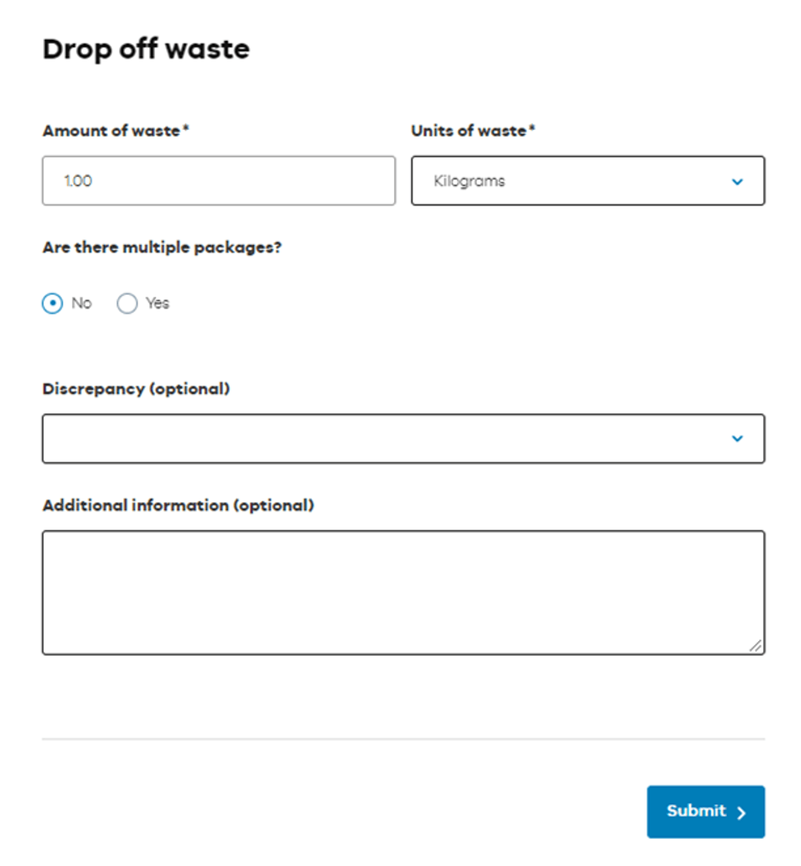801x866 pixels.
Task: Open the Units of waste chevron icon
Action: (x=738, y=181)
